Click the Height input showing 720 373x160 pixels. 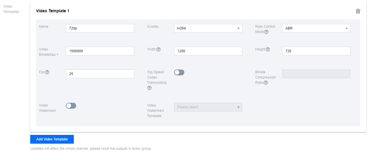point(316,51)
